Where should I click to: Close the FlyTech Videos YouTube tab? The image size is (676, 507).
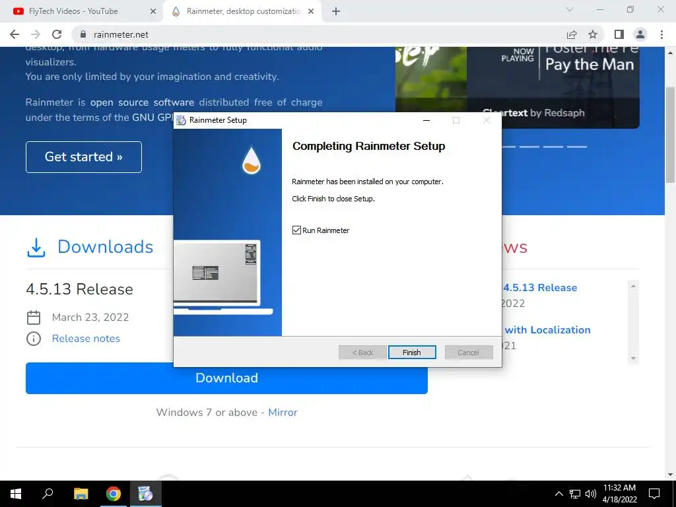click(x=153, y=11)
